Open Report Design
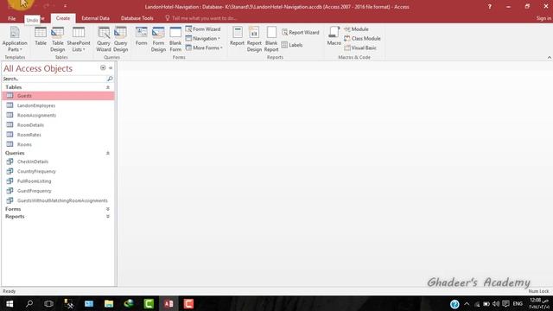Viewport: 553px width, 311px height. coord(254,39)
